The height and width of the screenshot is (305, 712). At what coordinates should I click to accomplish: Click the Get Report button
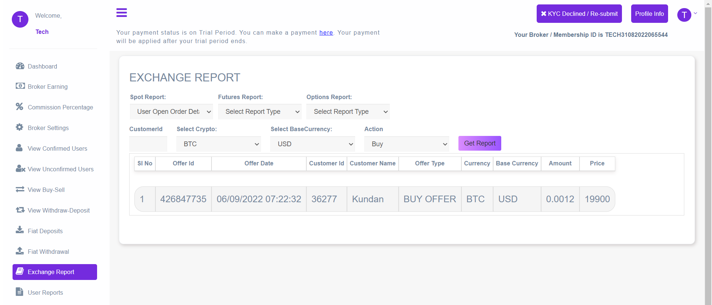[x=479, y=143]
